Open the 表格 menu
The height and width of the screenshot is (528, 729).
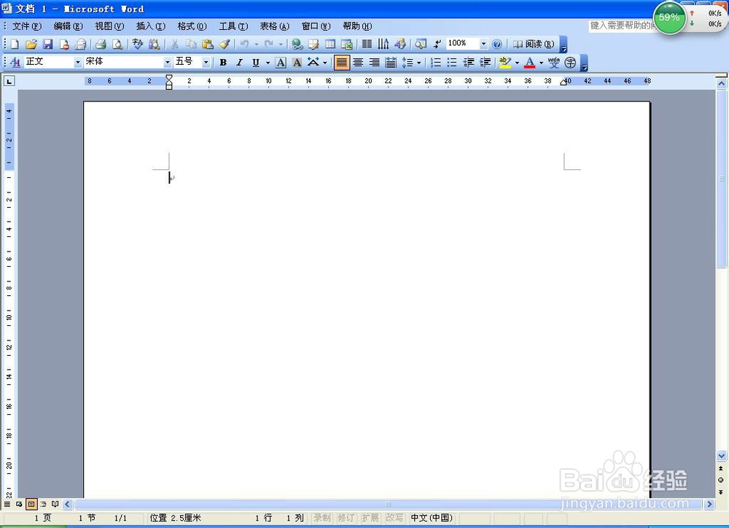pos(275,26)
